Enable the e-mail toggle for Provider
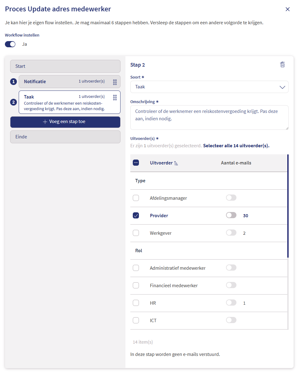Viewport: 299px width, 378px height. click(231, 215)
